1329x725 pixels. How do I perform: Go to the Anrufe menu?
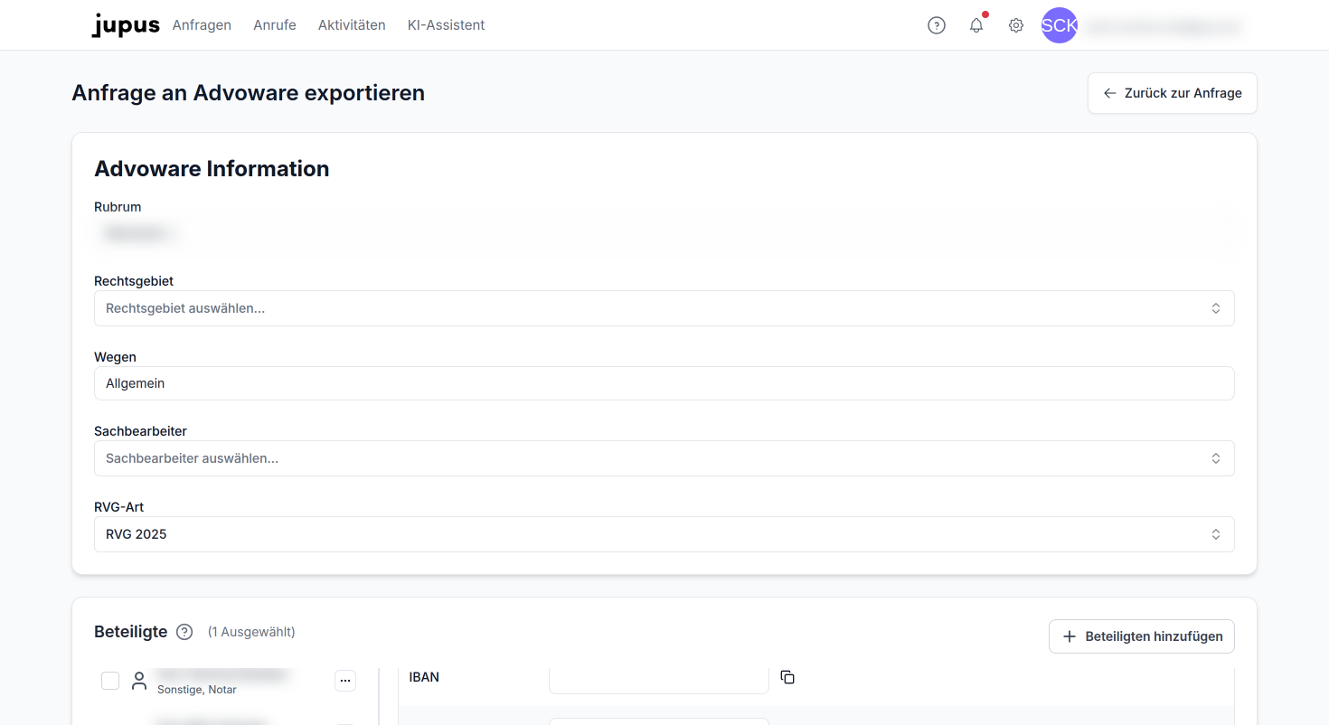275,25
